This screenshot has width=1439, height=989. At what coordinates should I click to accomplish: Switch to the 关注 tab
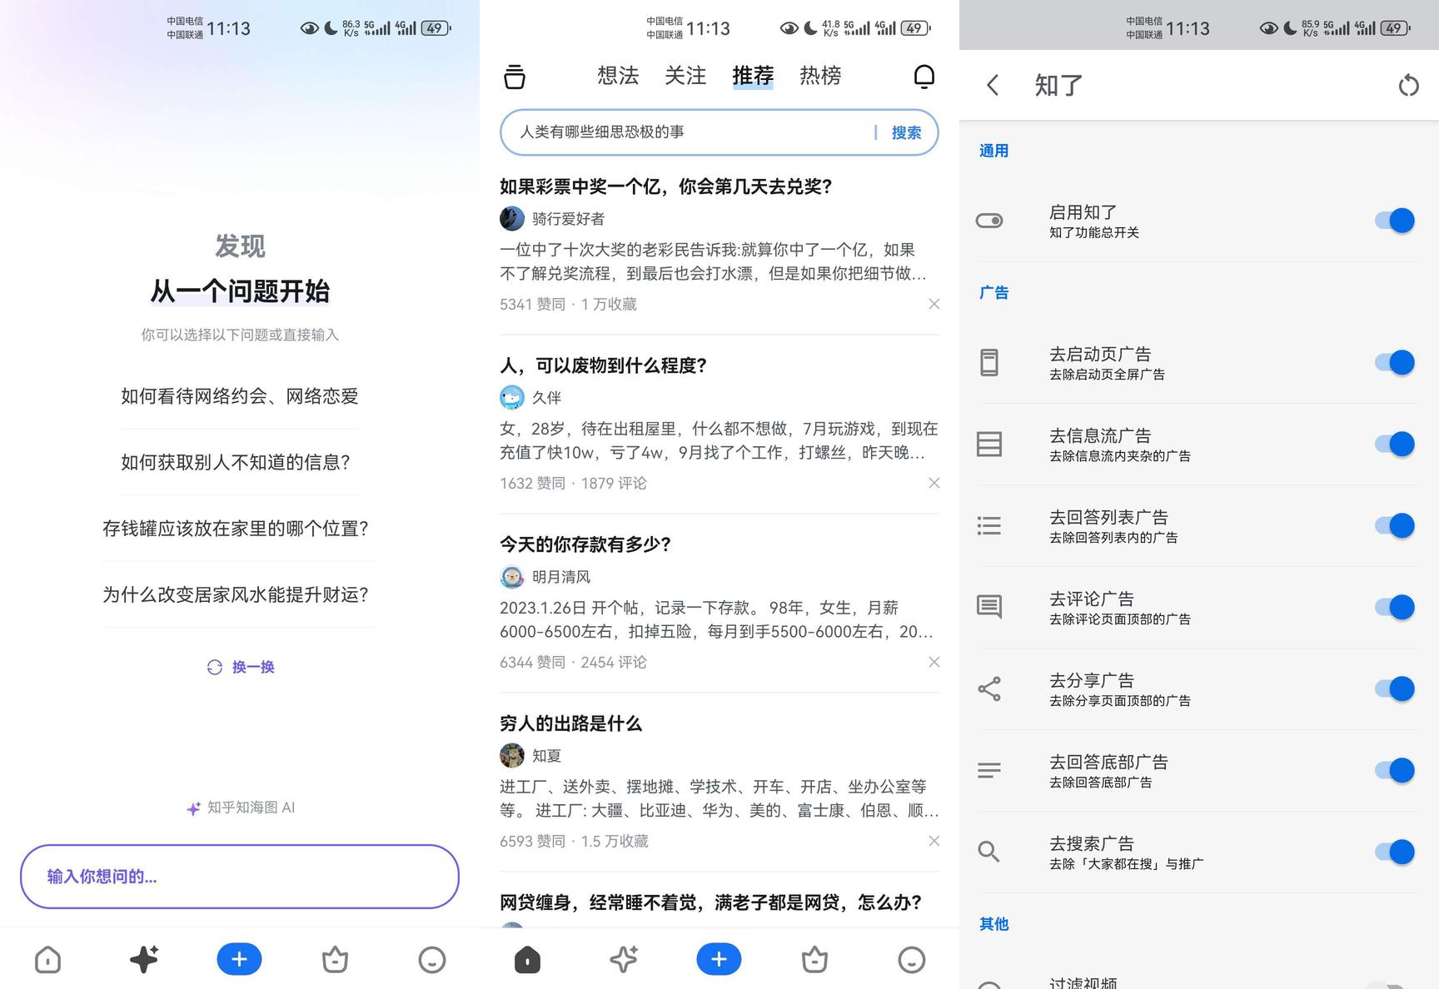pos(685,76)
